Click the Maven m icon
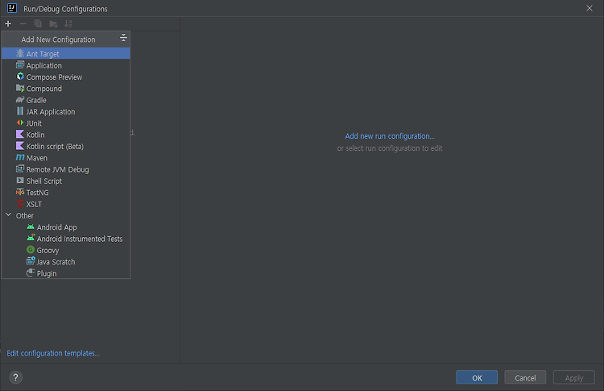 click(20, 157)
